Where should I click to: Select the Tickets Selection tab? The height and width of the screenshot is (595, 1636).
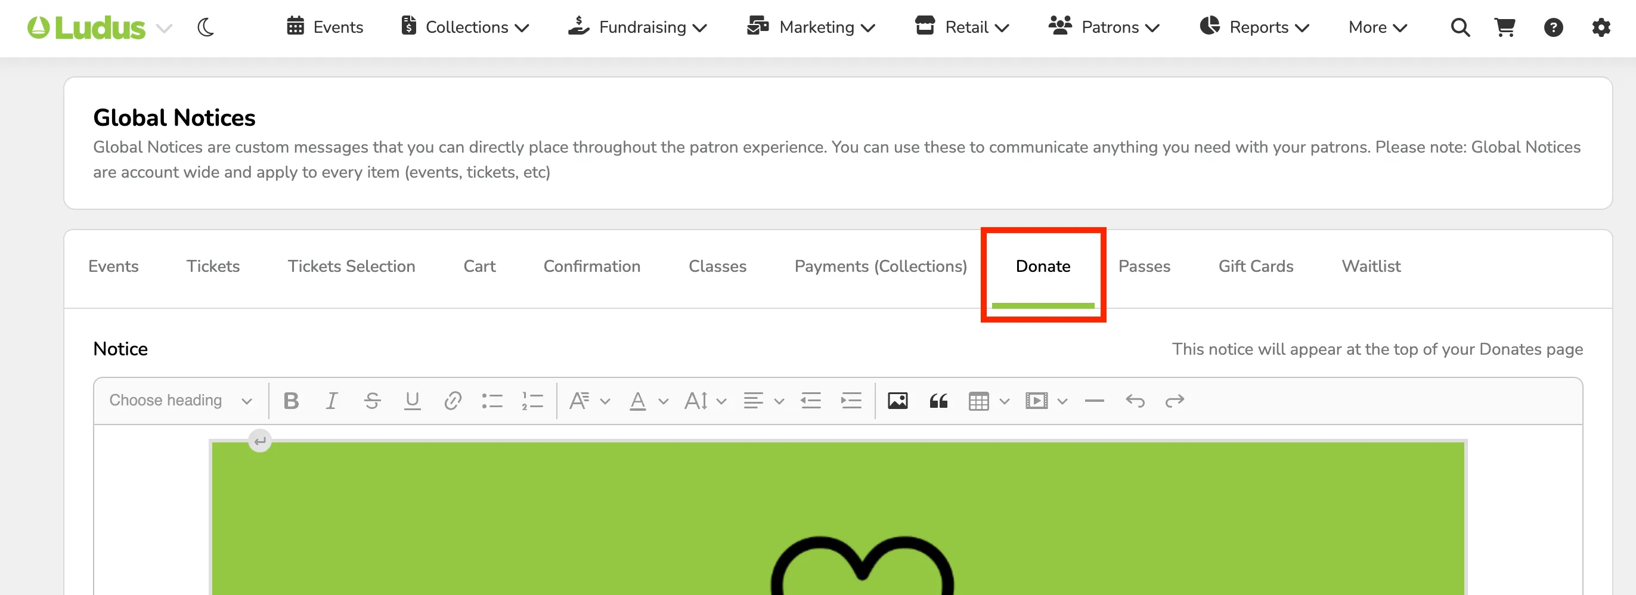tap(351, 266)
